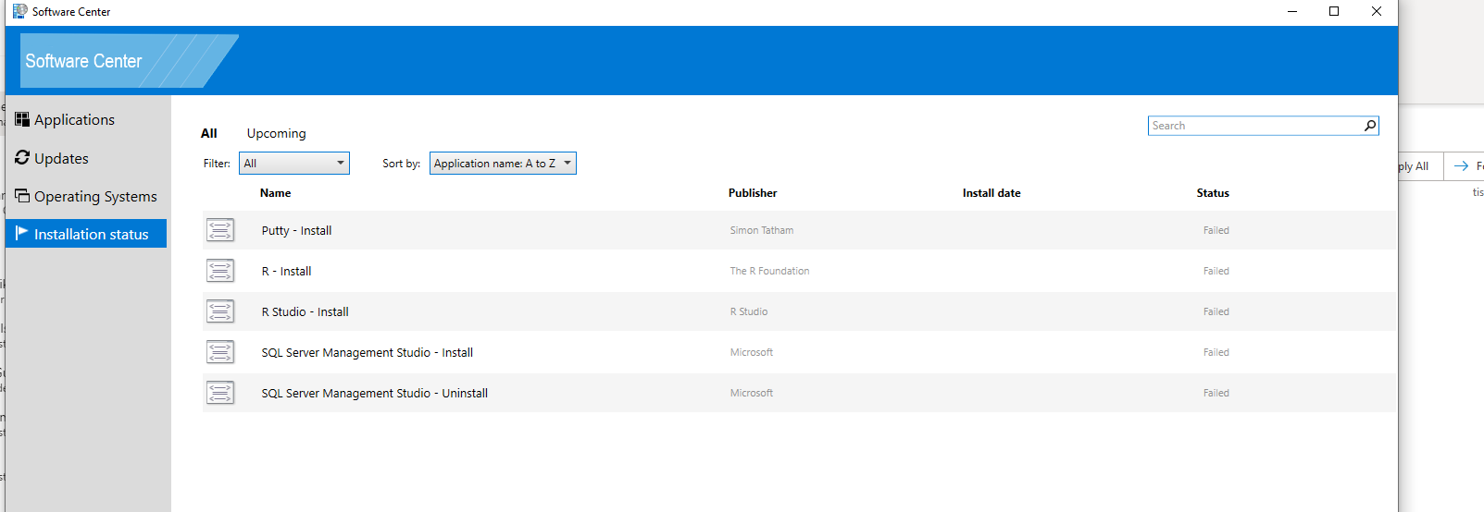
Task: Click the Failed status for R Studio
Action: click(1216, 312)
